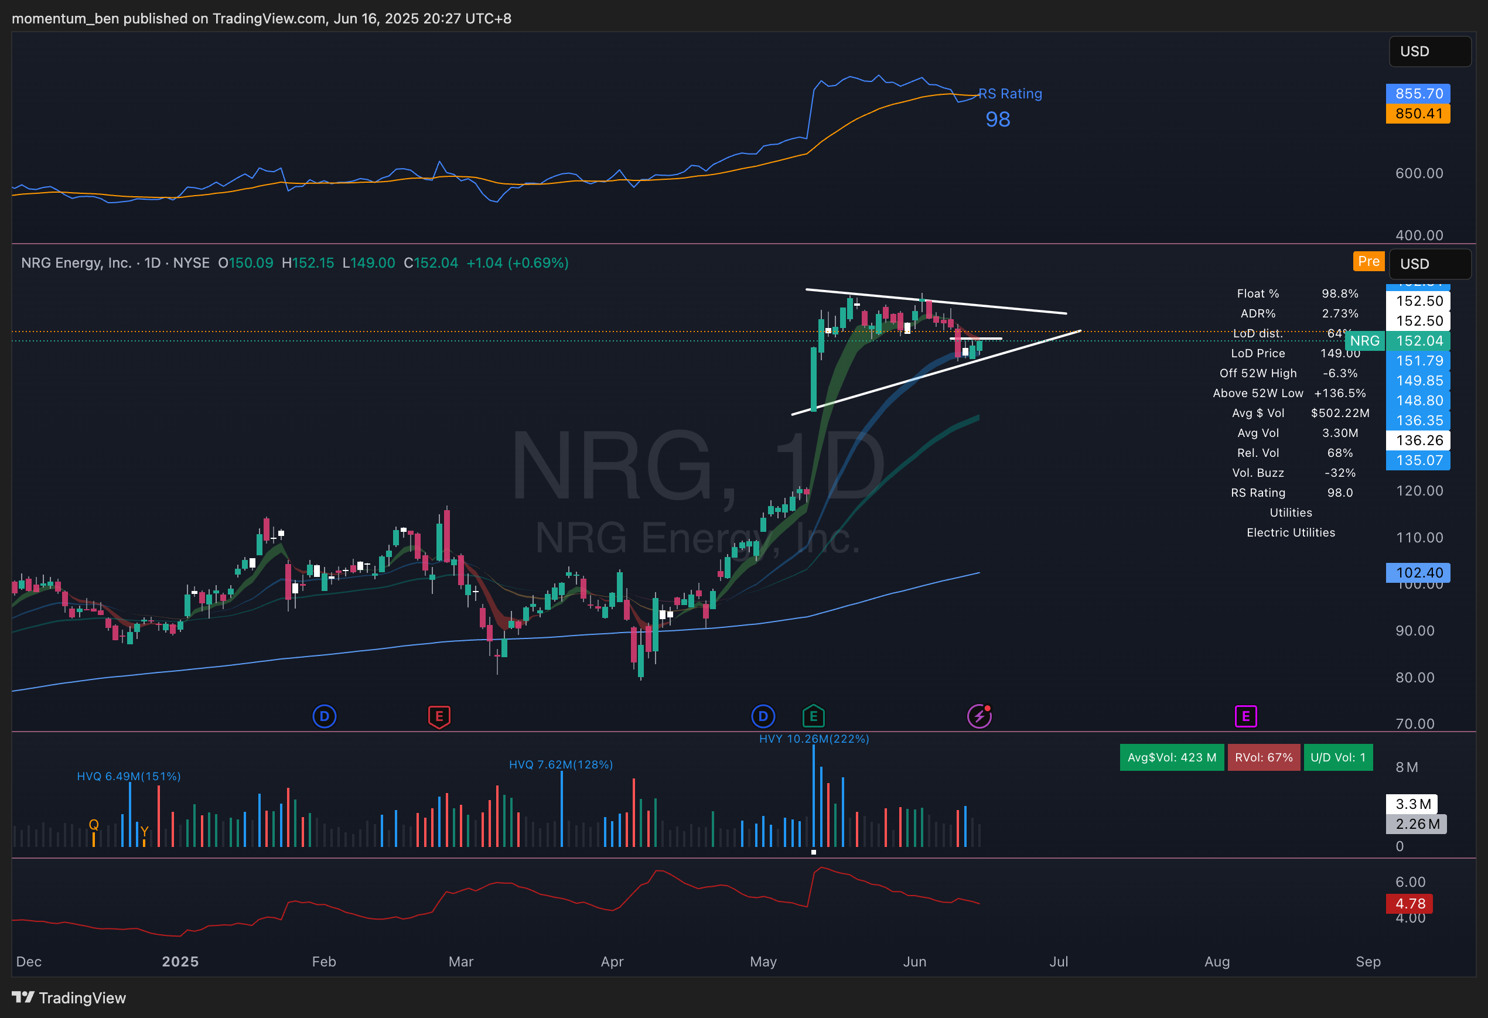Toggle the orange Pre market badge
1488x1018 pixels.
click(x=1368, y=261)
